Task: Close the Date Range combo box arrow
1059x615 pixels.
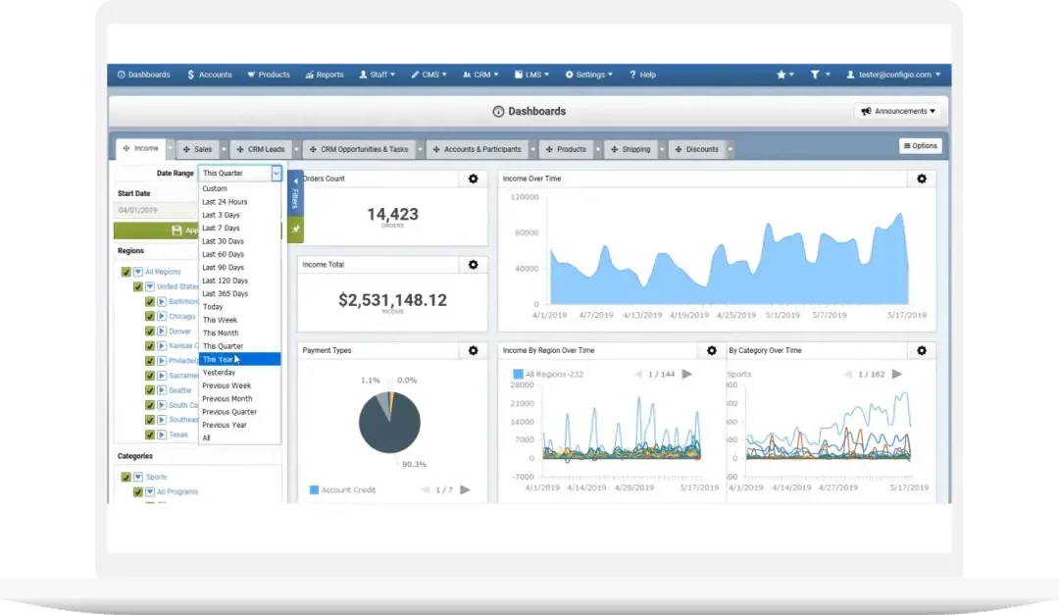Action: [x=277, y=174]
